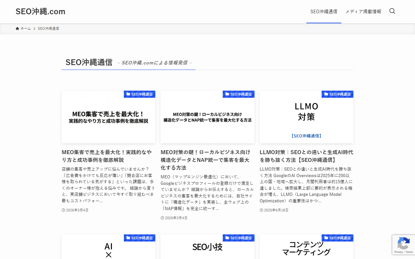Click category folder badge on LLMO対策 card

coord(338,94)
